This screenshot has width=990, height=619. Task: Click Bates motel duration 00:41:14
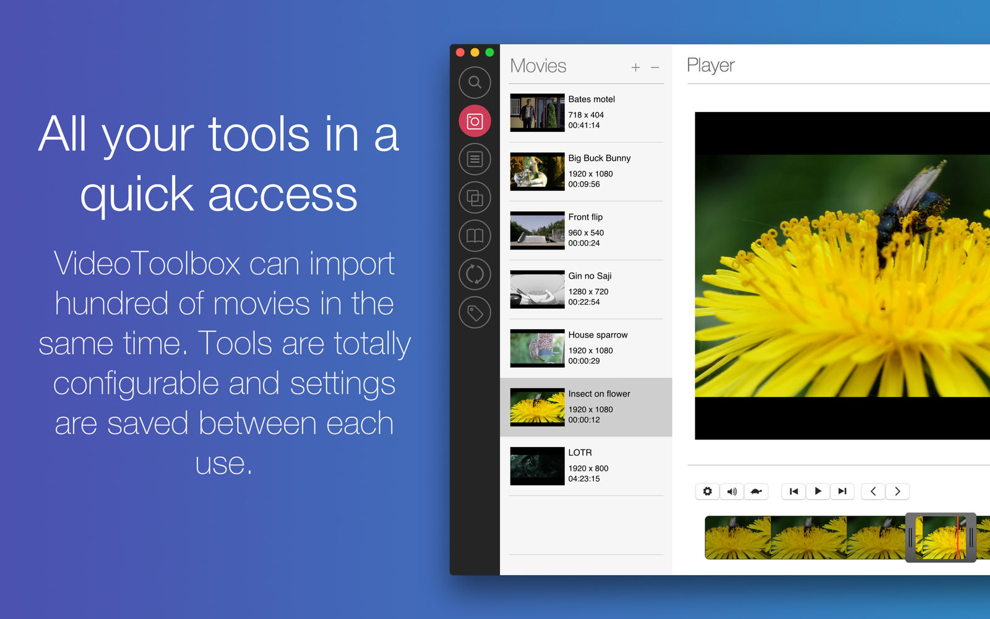(x=583, y=125)
